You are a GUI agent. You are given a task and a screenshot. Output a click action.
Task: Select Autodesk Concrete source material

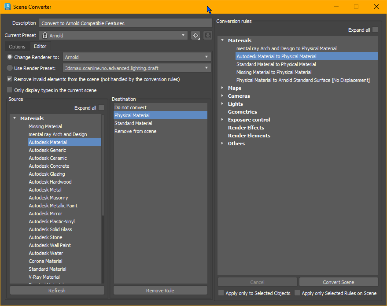(64, 166)
